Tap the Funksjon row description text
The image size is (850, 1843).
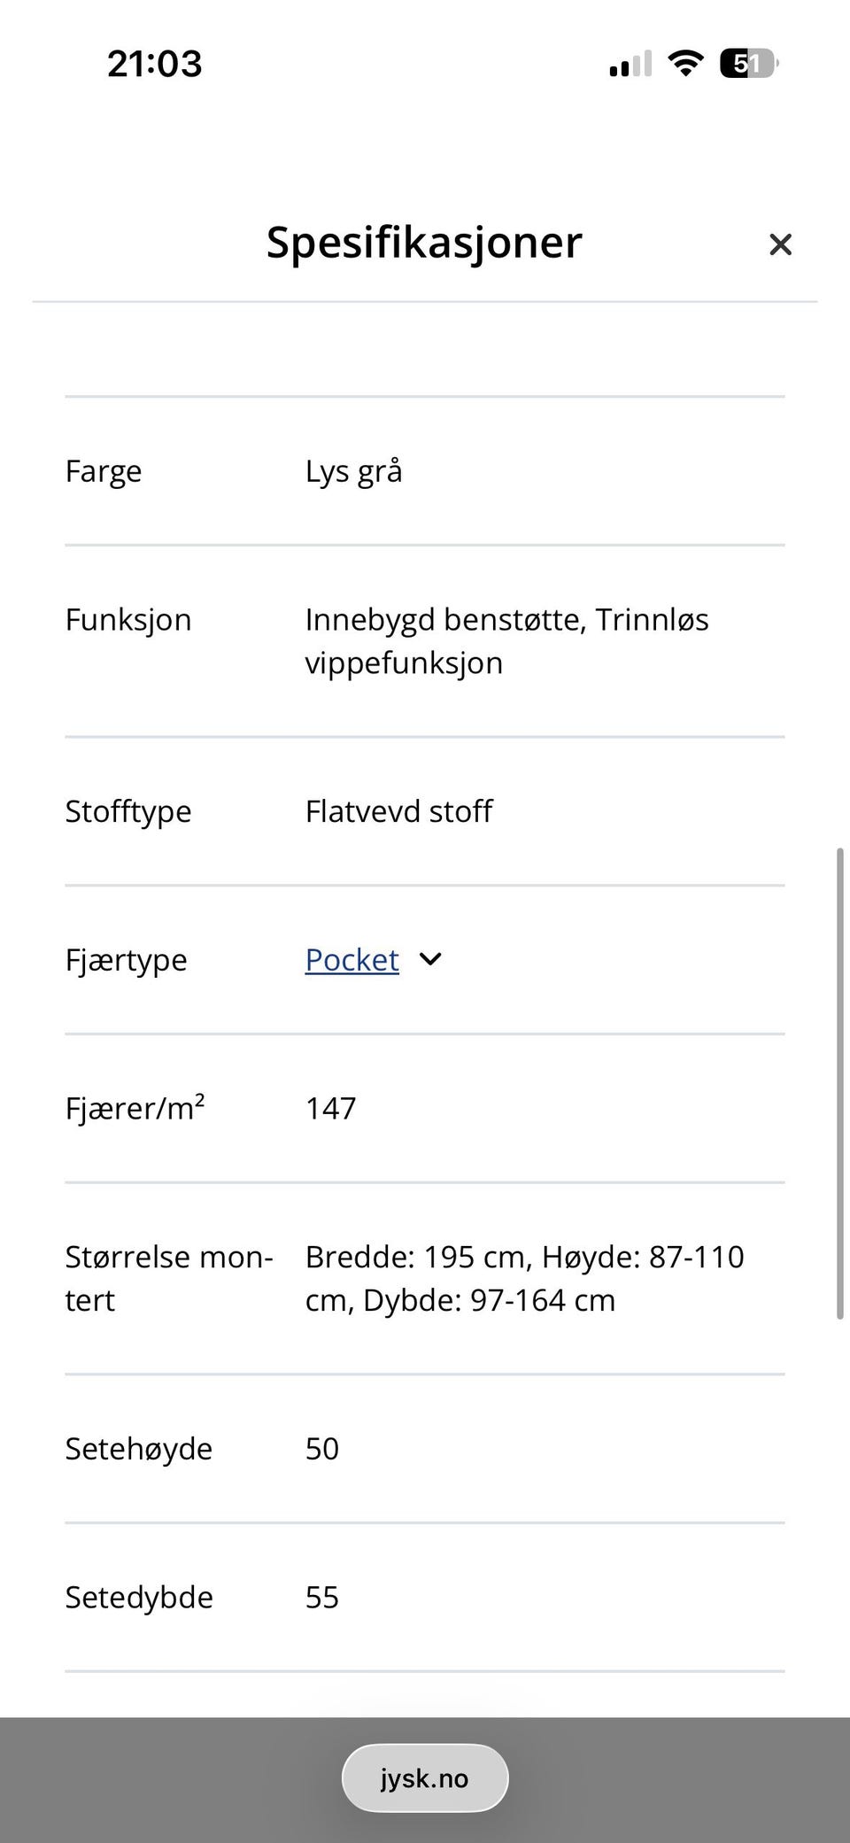506,641
